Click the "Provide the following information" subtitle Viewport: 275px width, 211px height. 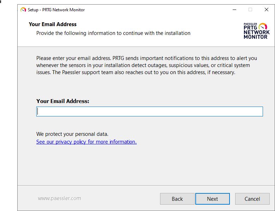click(x=113, y=33)
